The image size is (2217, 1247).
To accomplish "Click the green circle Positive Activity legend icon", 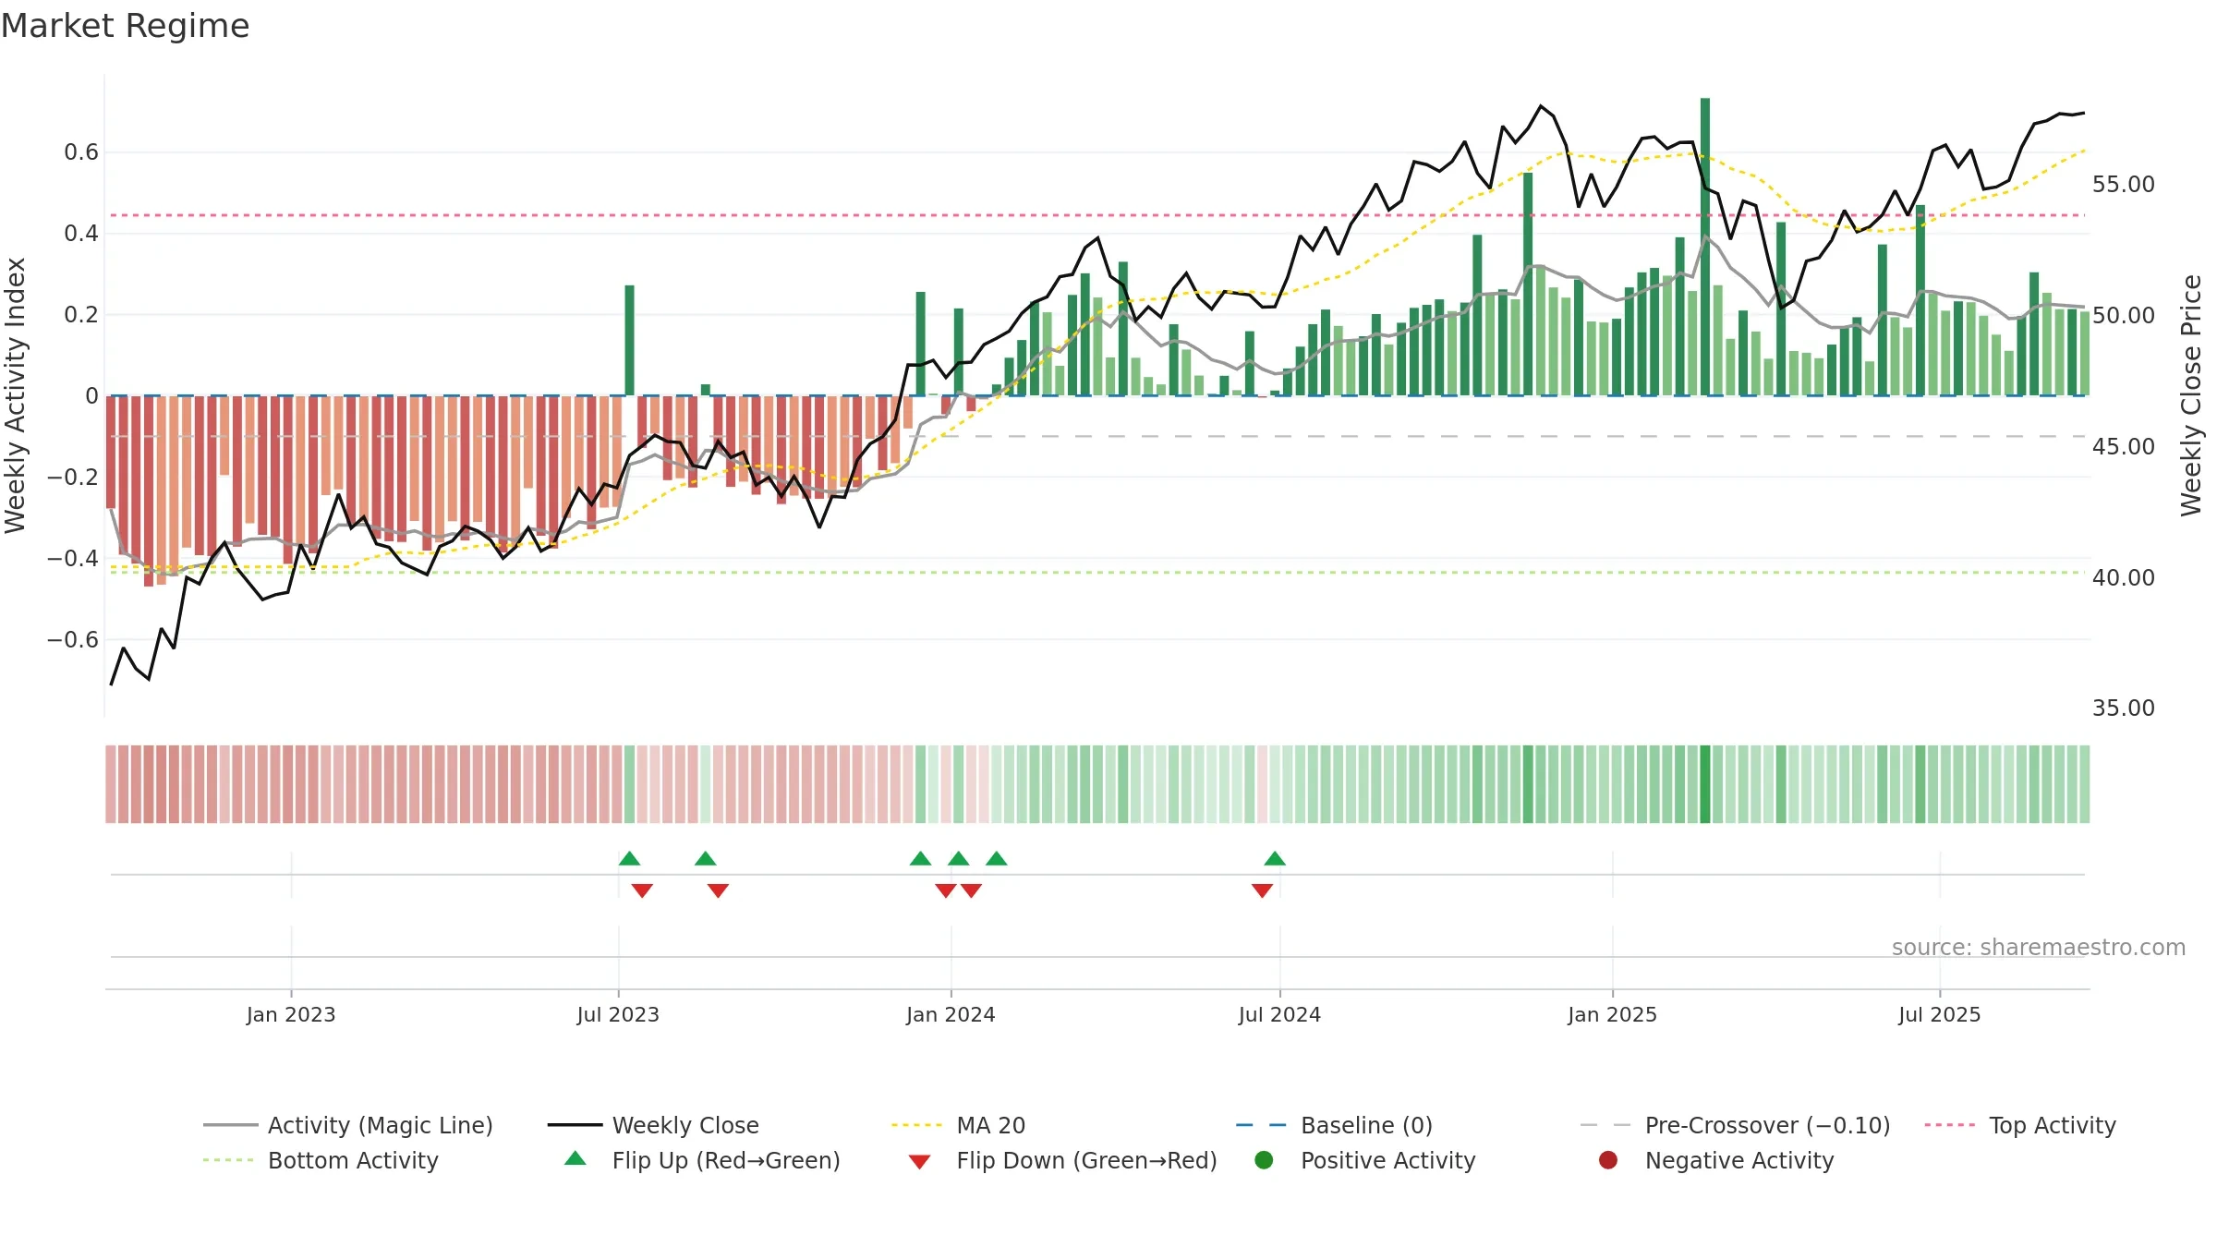I will point(1264,1160).
